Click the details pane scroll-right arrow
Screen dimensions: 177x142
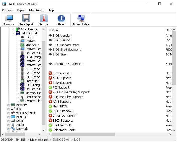[x=170, y=134]
